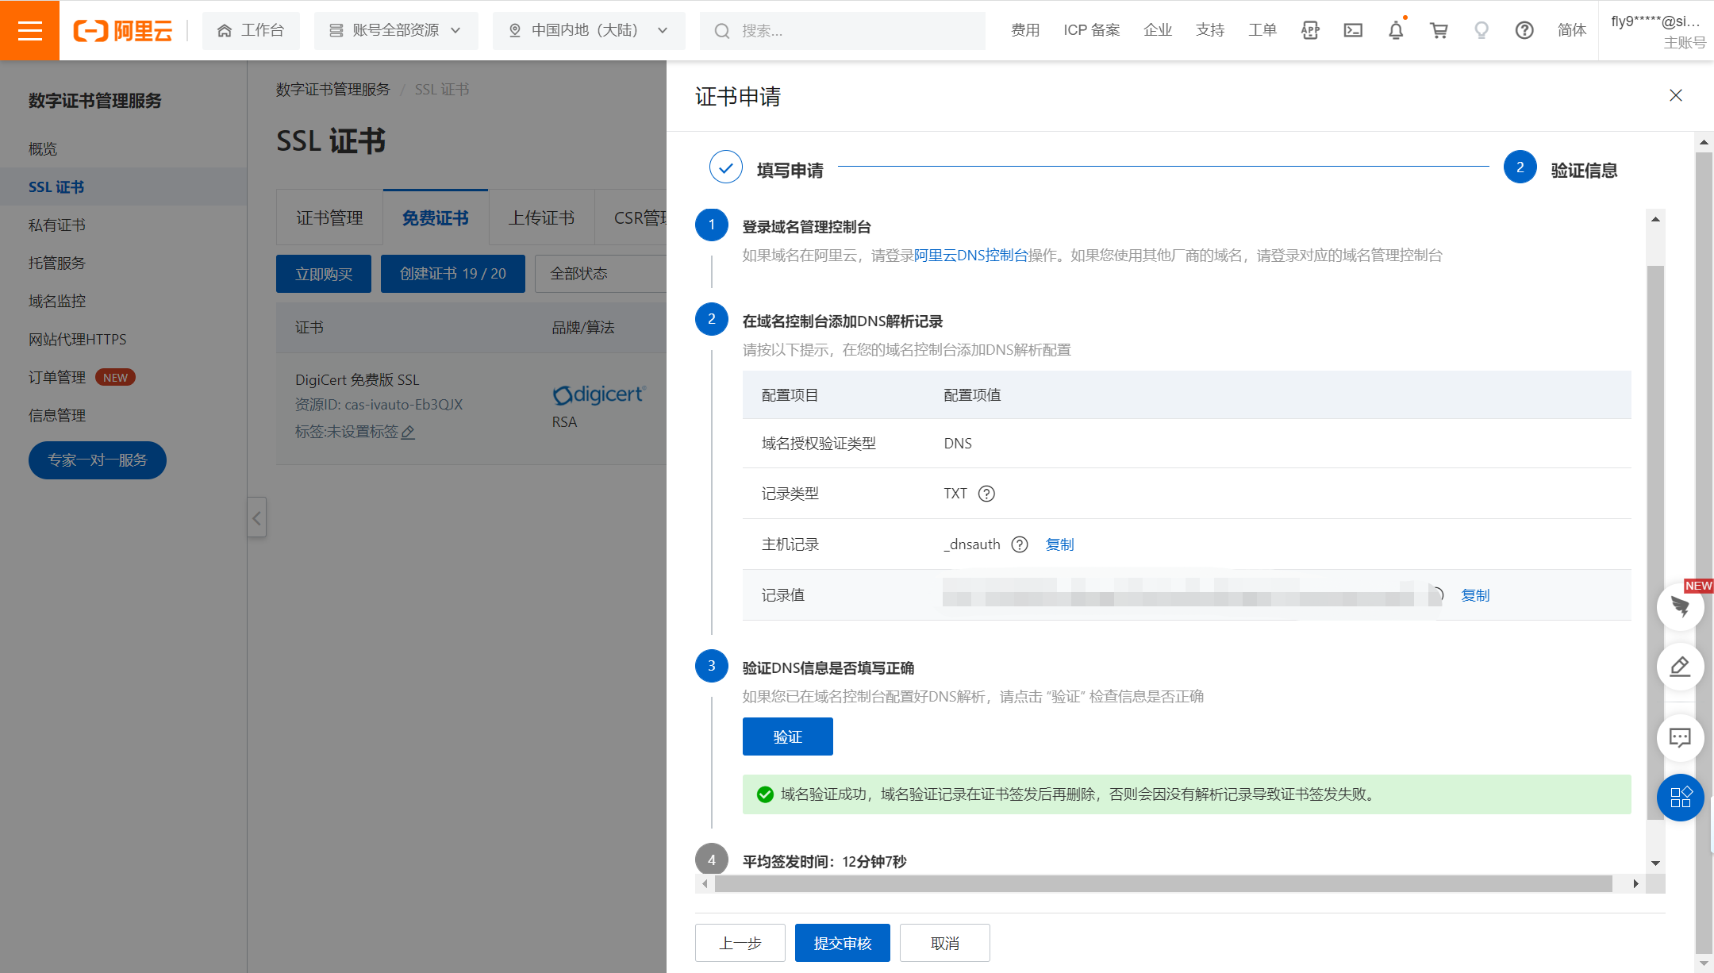
Task: Open 信息管理 in sidebar
Action: (57, 415)
